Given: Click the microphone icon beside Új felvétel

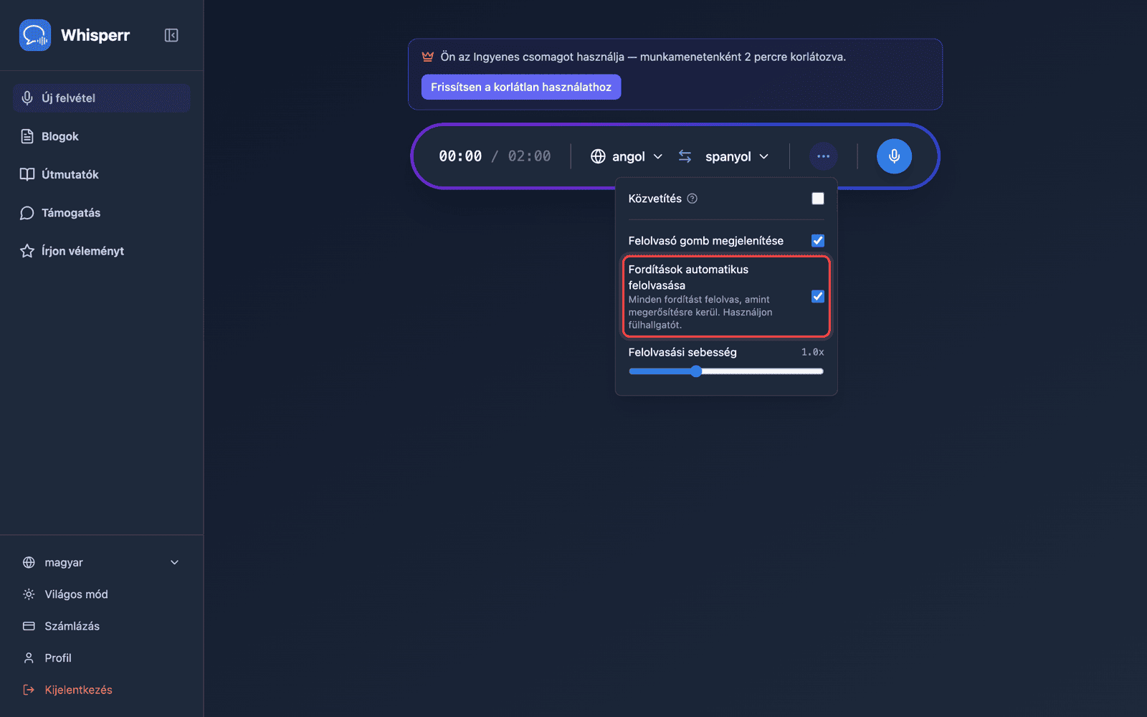Looking at the screenshot, I should tap(27, 98).
